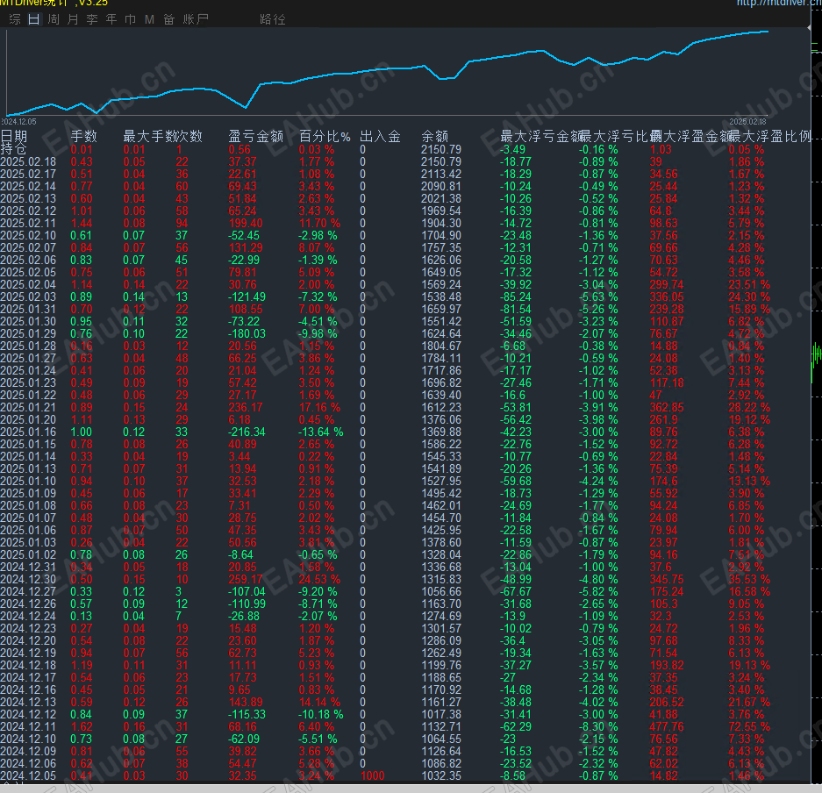Click loss value -216.34
This screenshot has height=793, width=822.
click(247, 432)
